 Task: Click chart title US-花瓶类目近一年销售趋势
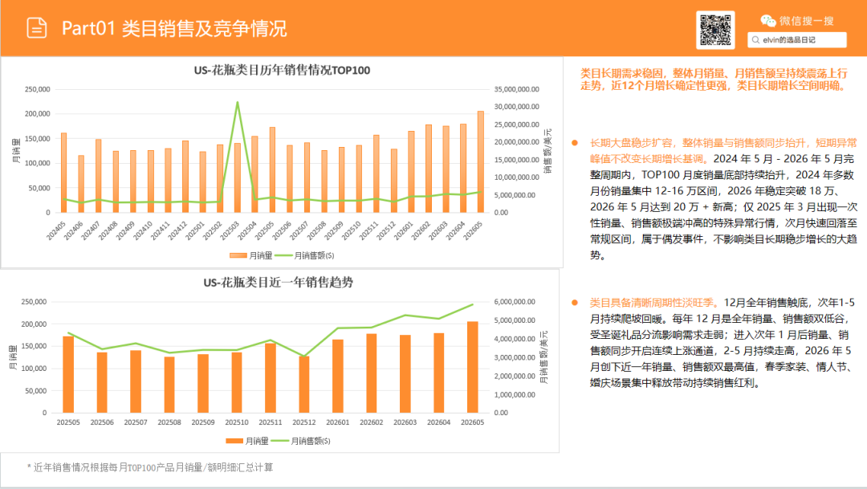tap(278, 282)
